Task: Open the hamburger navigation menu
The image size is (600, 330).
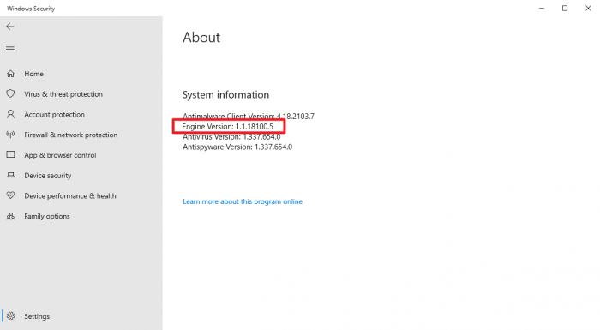Action: coord(10,49)
